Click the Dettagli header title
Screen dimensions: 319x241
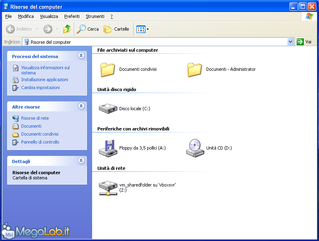(x=21, y=161)
